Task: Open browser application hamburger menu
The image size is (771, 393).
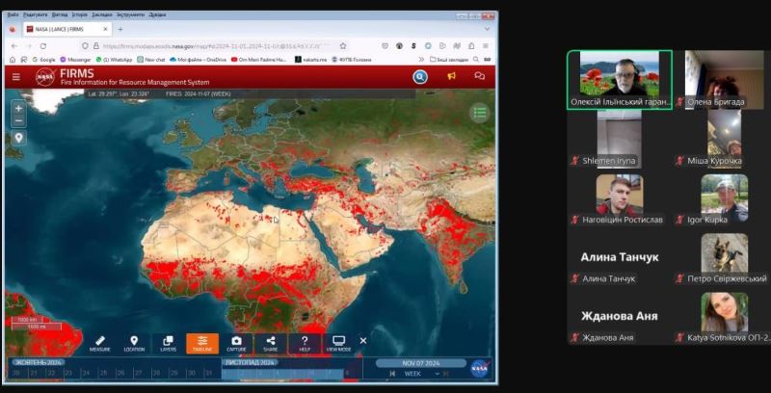Action: 486,45
